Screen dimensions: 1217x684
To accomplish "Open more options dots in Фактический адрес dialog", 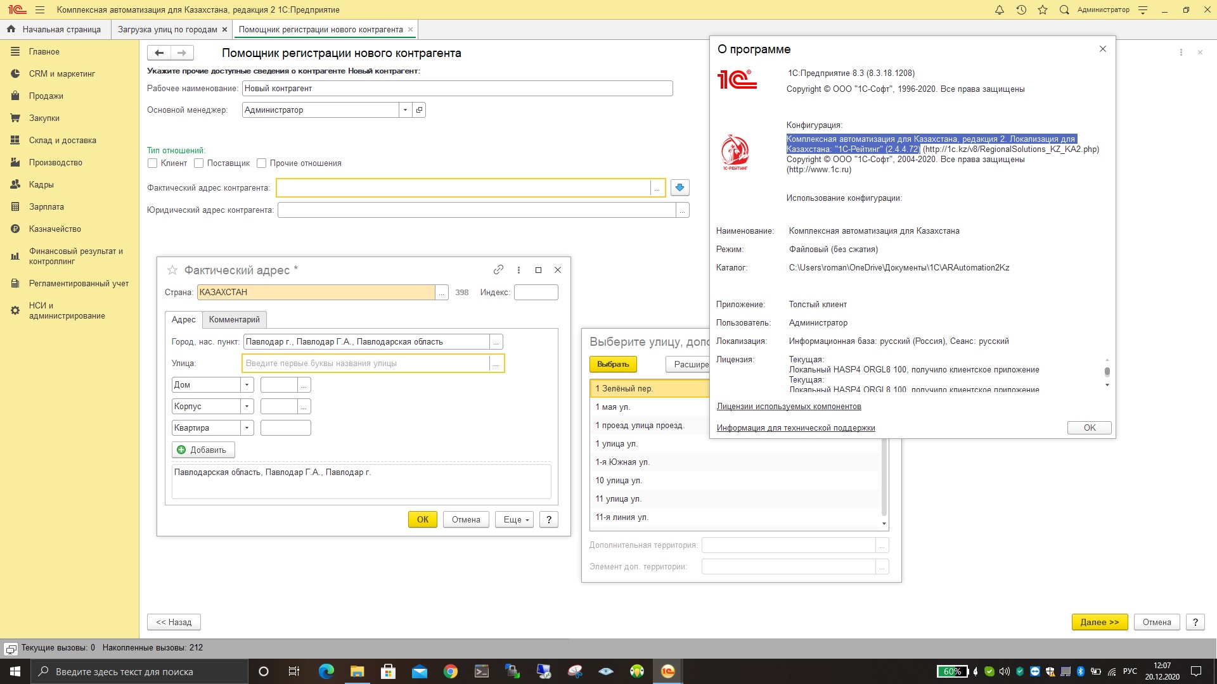I will [x=518, y=270].
